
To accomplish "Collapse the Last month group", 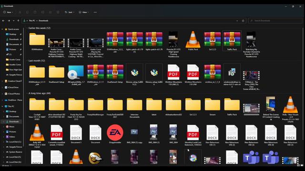I will click(27, 61).
